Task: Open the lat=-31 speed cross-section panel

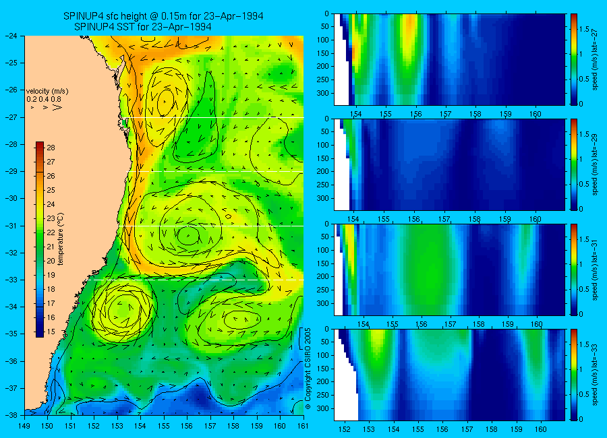Action: pos(449,270)
